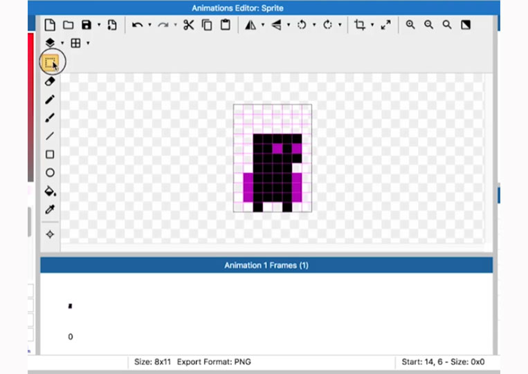The width and height of the screenshot is (528, 374).
Task: Select the Line tool
Action: click(50, 136)
